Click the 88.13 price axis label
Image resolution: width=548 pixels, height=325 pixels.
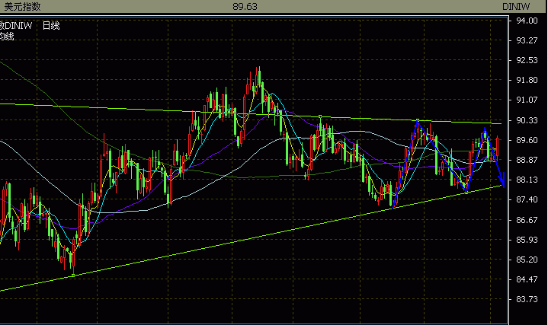(x=527, y=180)
